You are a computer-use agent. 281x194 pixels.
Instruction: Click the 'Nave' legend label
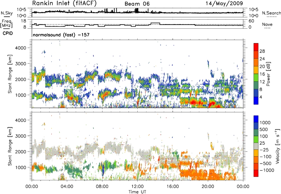tap(267, 24)
